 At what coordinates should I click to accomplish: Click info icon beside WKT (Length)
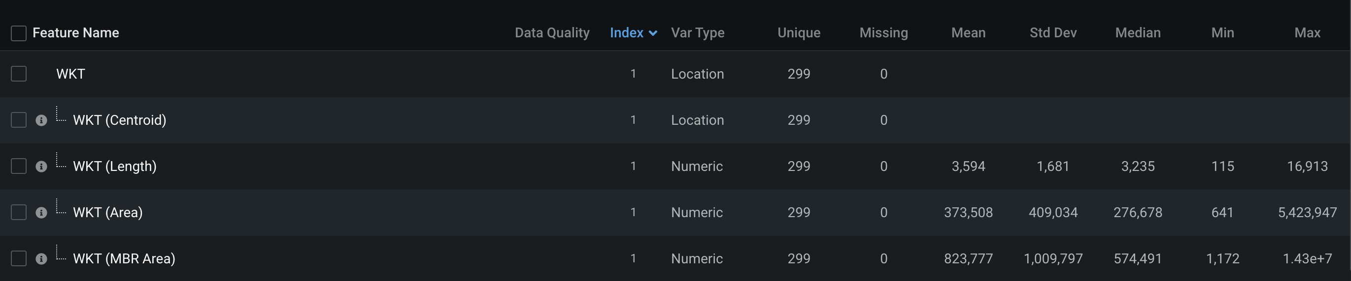click(41, 167)
